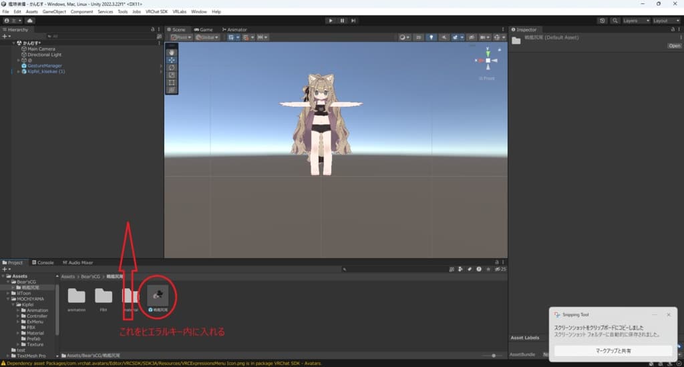
Task: Click the Pause button in the toolbar
Action: pyautogui.click(x=342, y=21)
